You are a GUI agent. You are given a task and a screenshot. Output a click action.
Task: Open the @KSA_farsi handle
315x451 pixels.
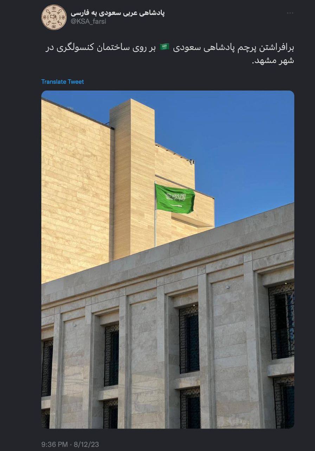point(88,21)
